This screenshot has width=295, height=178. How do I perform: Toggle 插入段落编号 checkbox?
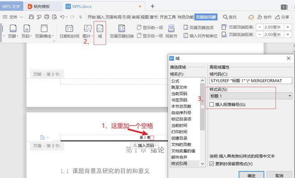[212, 104]
